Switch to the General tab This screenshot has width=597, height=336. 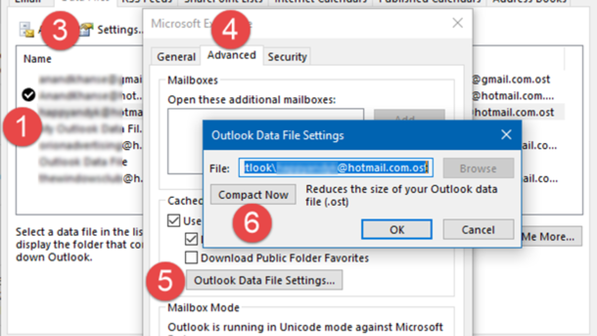[176, 57]
